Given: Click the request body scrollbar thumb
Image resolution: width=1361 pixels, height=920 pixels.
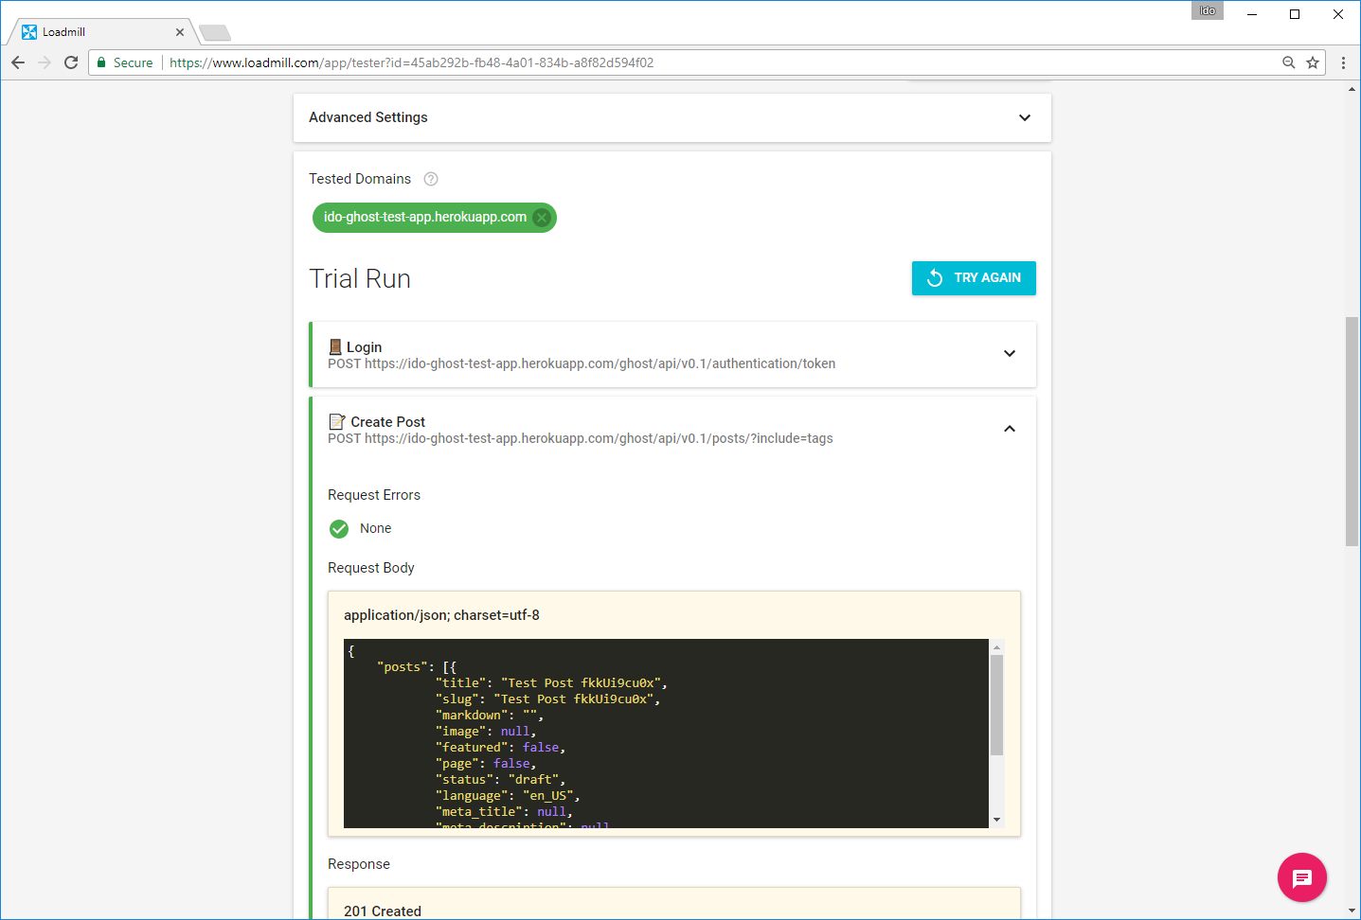Looking at the screenshot, I should (x=996, y=705).
